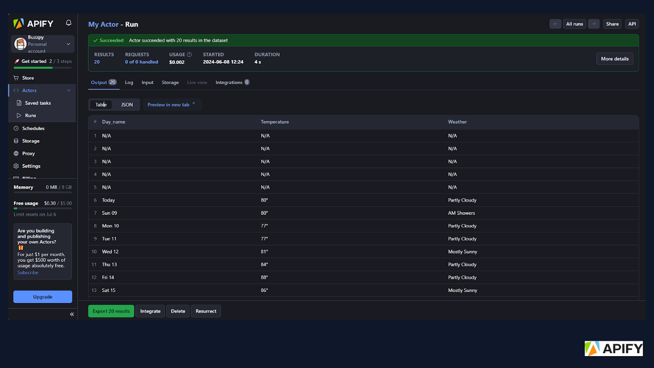The width and height of the screenshot is (654, 368).
Task: Open the Store cart icon
Action: click(16, 78)
